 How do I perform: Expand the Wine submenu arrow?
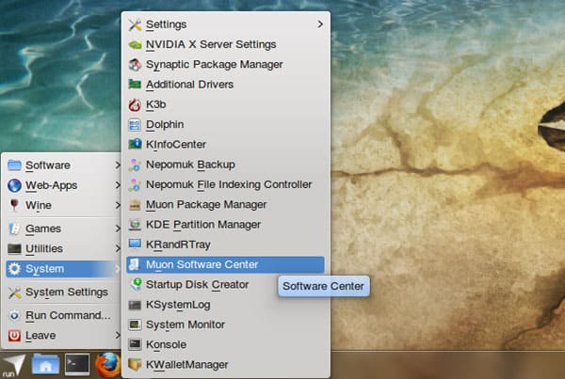(x=118, y=205)
